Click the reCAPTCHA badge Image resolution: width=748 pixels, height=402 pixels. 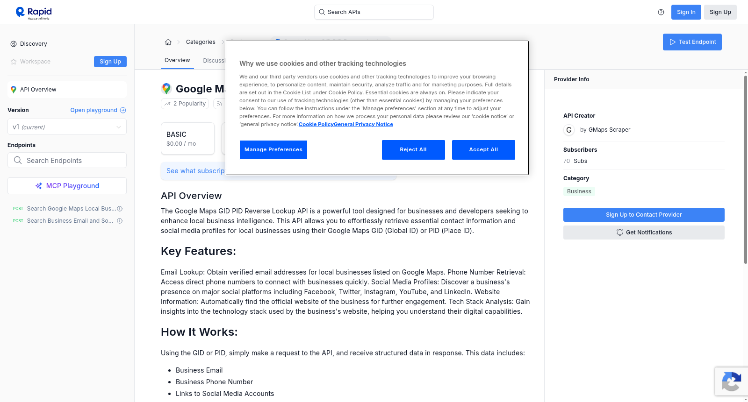coord(731,381)
